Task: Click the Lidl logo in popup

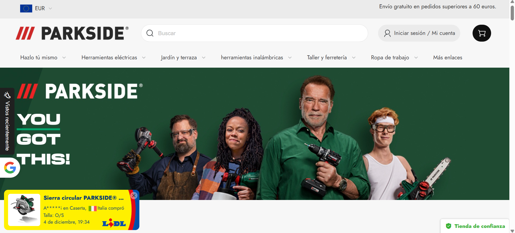Action: [x=114, y=223]
